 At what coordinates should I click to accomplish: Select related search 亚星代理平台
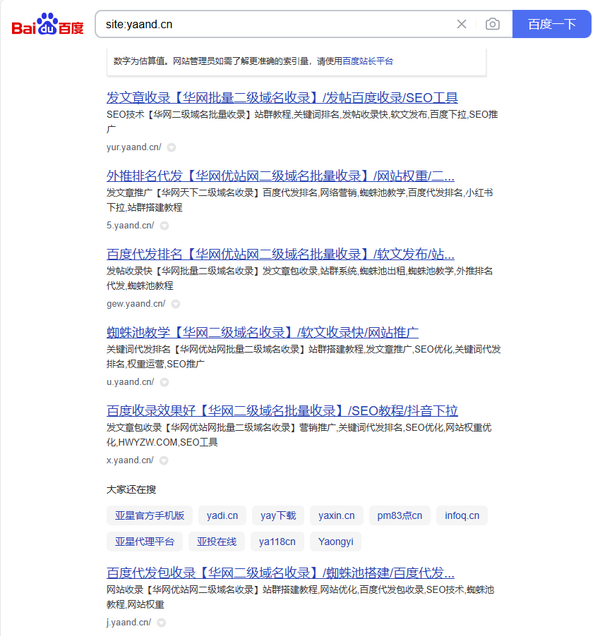click(145, 542)
